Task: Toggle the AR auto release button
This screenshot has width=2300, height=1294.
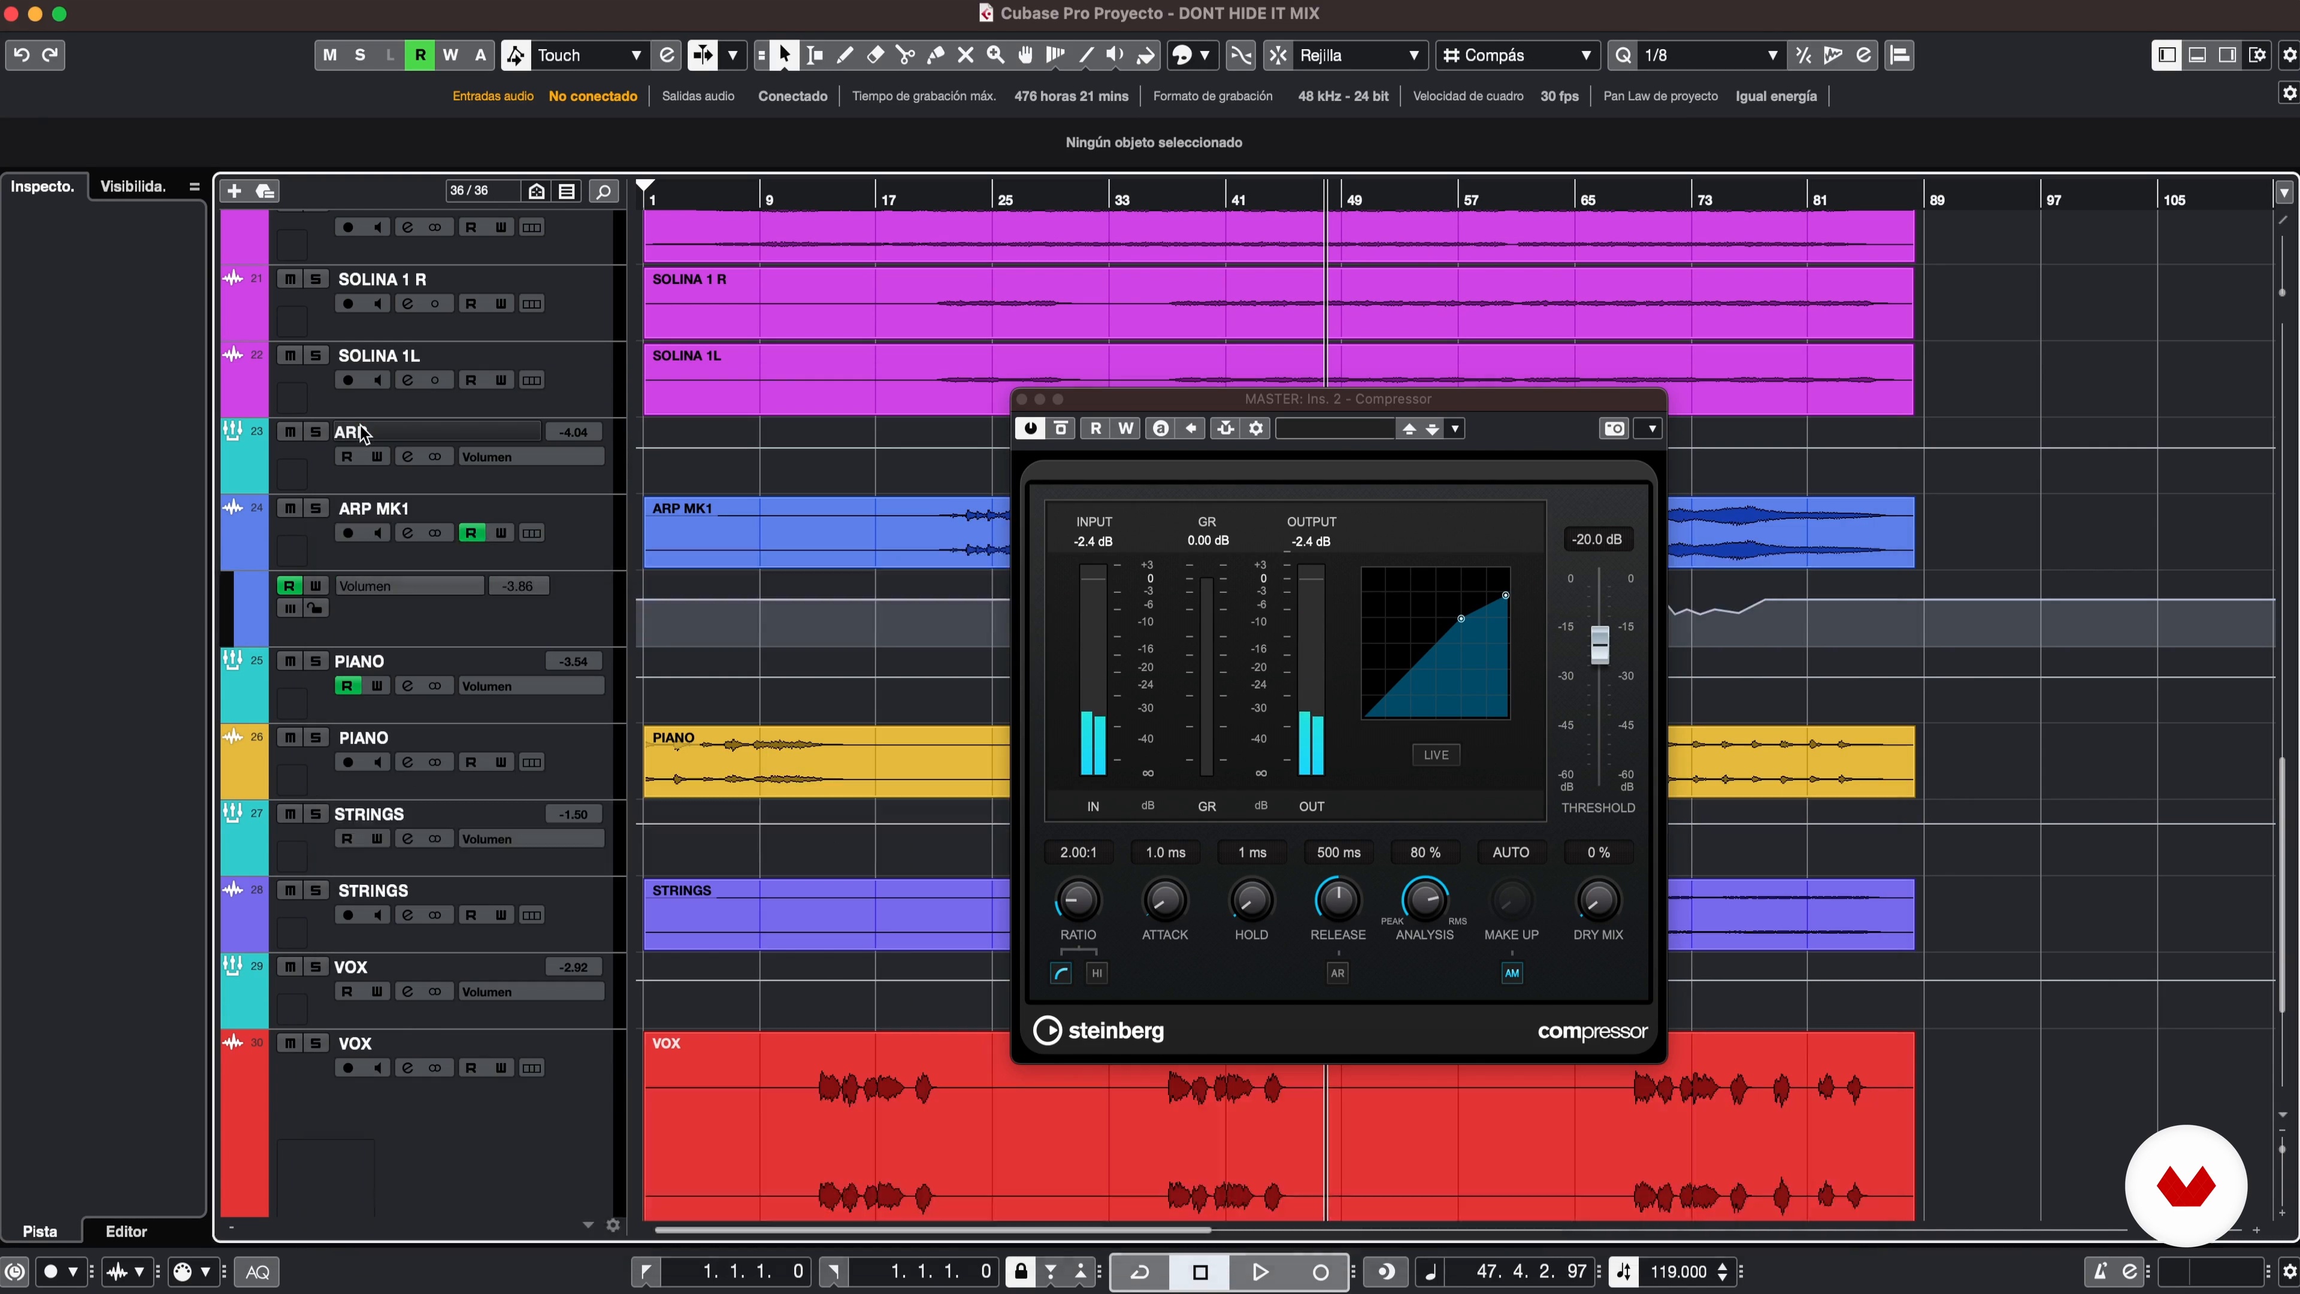Action: tap(1337, 973)
